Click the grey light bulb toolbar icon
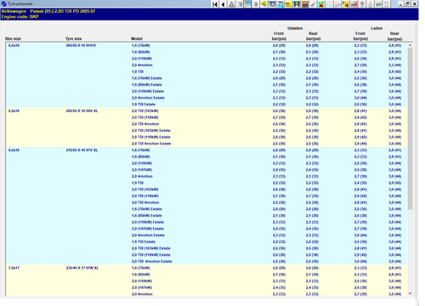 click(x=362, y=4)
